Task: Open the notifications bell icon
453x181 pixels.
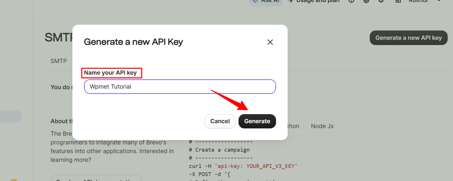Action: (381, 2)
